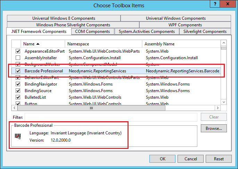
Task: Click the vertical scrollbar up arrow
Action: tap(224, 43)
